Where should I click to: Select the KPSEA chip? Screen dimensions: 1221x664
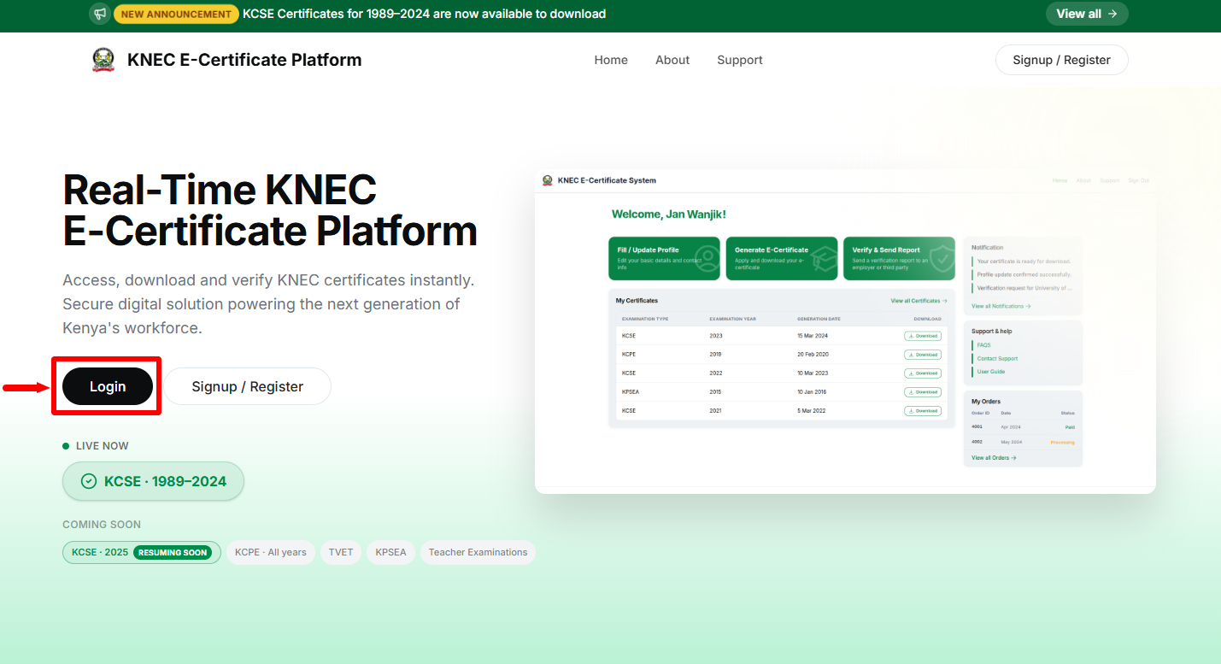point(391,552)
